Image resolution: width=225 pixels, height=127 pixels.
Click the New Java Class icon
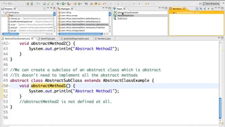(79, 4)
